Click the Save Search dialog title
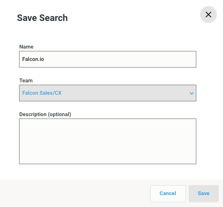 click(42, 18)
